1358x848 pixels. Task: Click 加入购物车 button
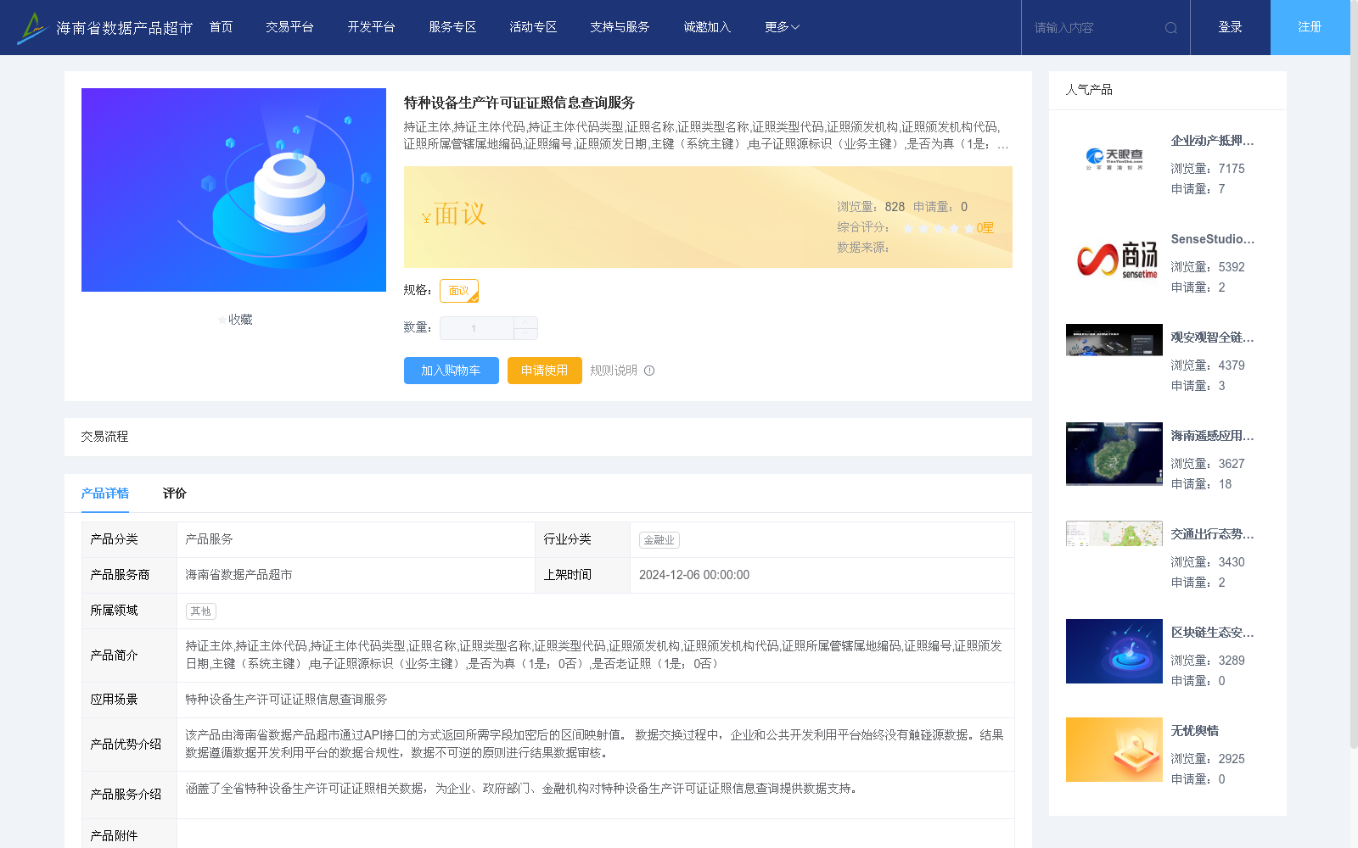point(451,371)
